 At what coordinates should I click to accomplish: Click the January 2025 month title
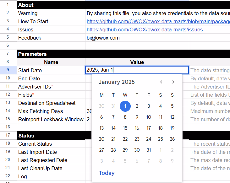click(x=117, y=82)
